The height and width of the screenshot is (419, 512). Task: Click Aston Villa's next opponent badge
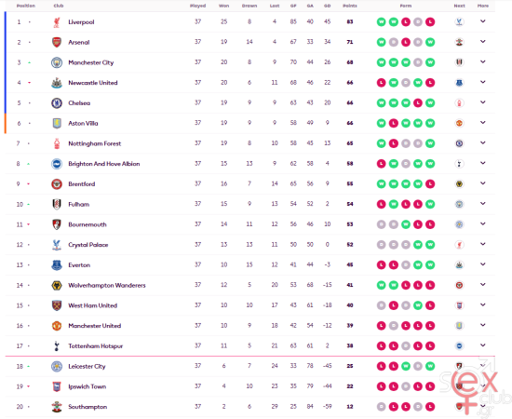coord(459,123)
